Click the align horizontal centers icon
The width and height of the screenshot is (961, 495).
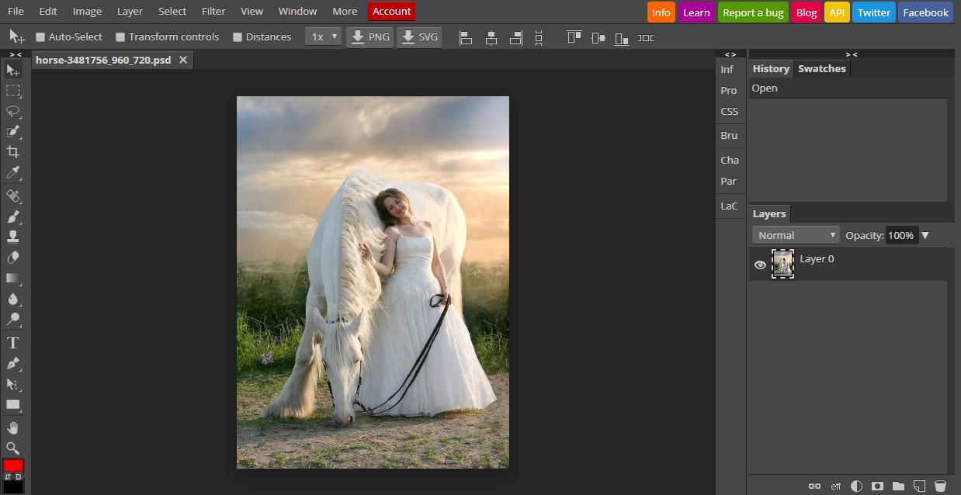pos(491,37)
